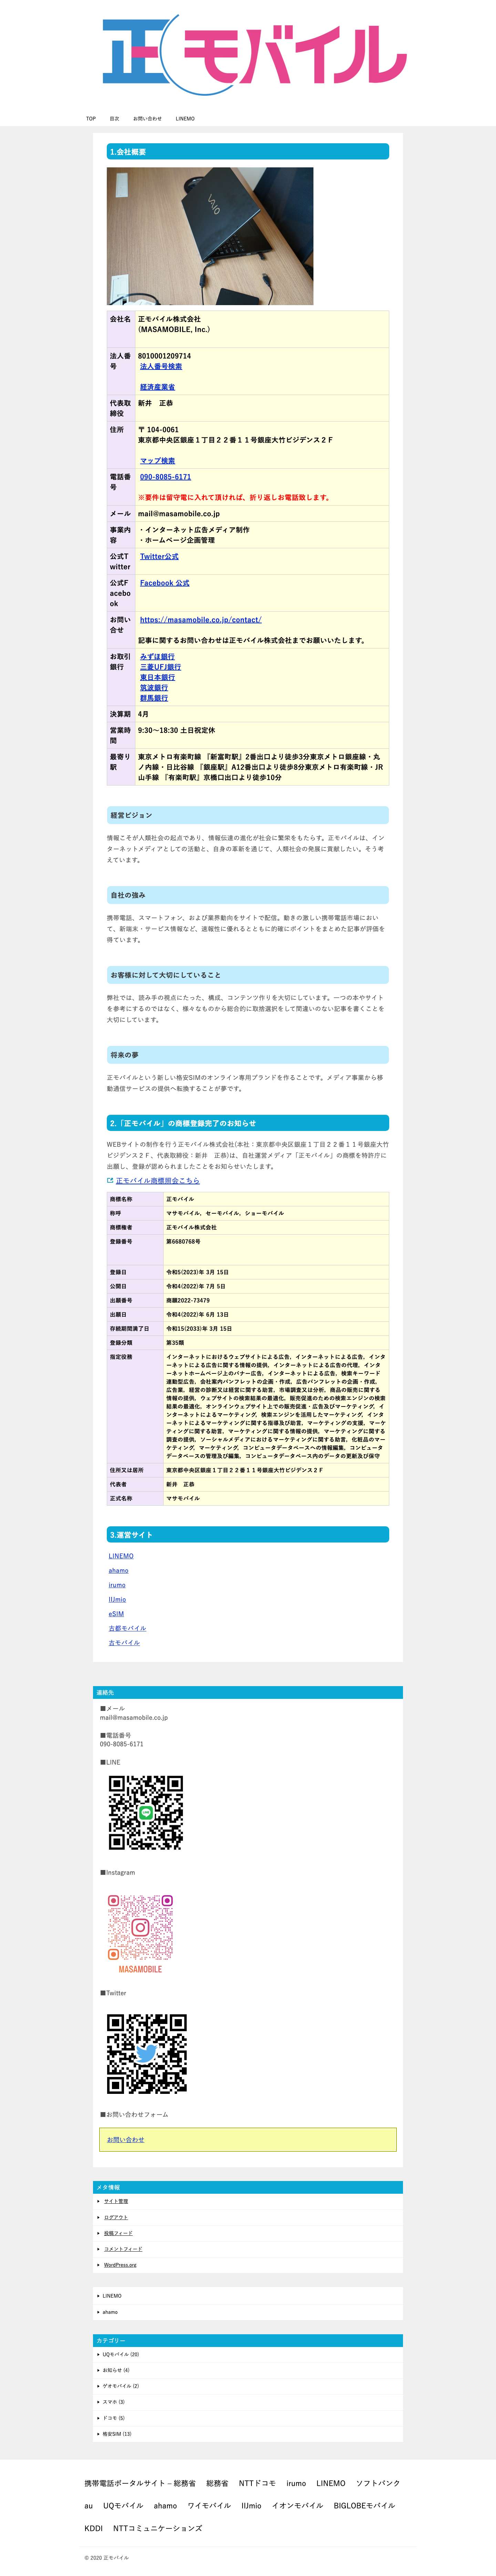Open ahamo in the sidebar widget list

point(110,2312)
